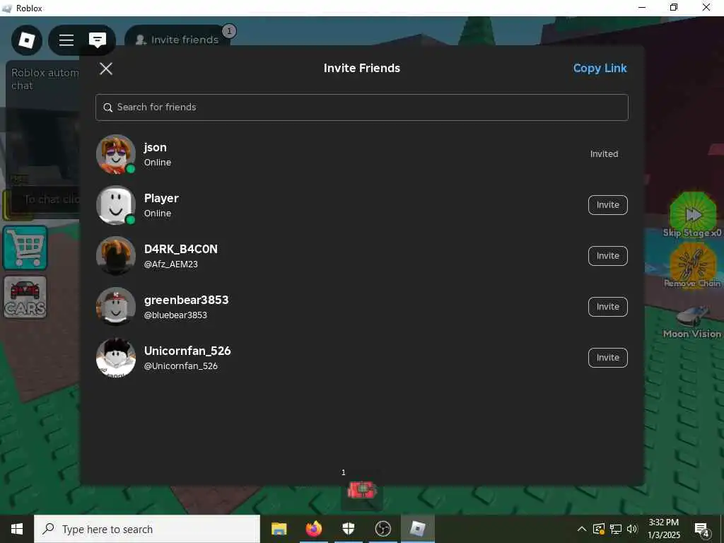Image resolution: width=724 pixels, height=543 pixels.
Task: Show hidden system tray icons
Action: pyautogui.click(x=582, y=529)
